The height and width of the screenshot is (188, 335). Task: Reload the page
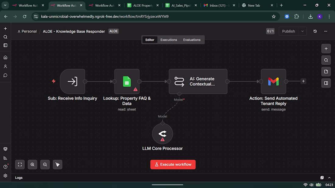pyautogui.click(x=25, y=16)
